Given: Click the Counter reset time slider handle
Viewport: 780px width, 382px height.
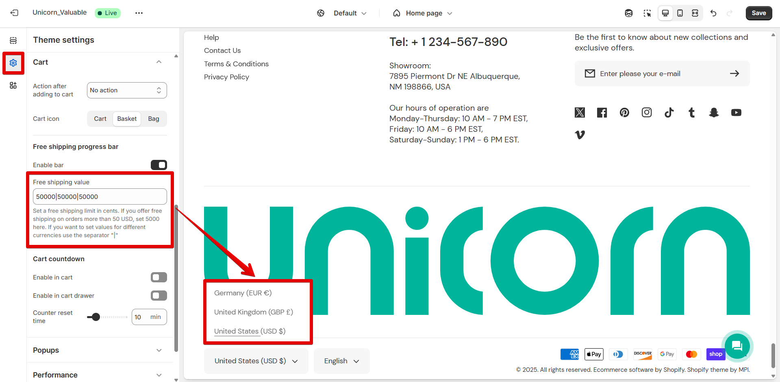Looking at the screenshot, I should coord(96,317).
